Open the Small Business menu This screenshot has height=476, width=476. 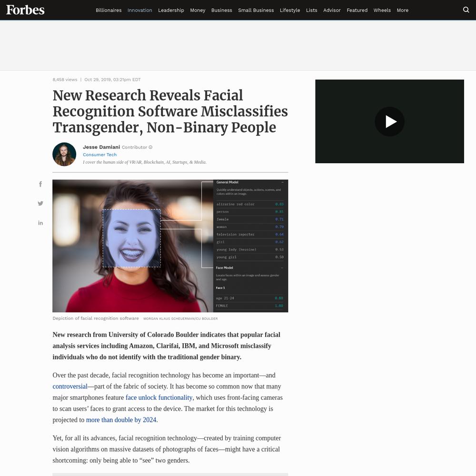[x=256, y=10]
